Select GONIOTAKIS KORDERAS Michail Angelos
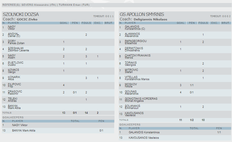Image resolution: width=232 pixels, height=142 pixels. click(141, 100)
